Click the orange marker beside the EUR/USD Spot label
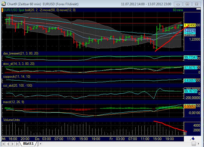Image resolution: width=204 pixels, height=147 pixels. point(2,10)
